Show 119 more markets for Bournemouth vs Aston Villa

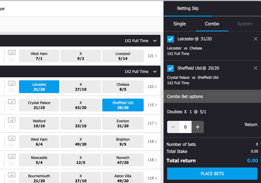click(152, 178)
